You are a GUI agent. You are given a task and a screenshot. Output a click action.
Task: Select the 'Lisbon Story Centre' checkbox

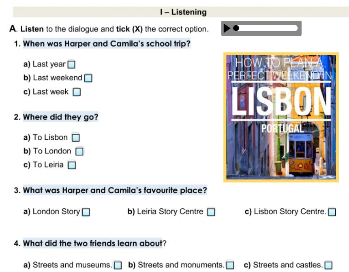(x=332, y=212)
